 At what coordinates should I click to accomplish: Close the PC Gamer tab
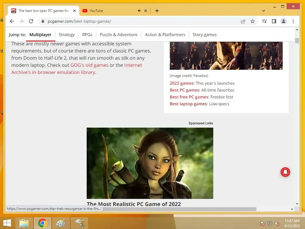74,11
